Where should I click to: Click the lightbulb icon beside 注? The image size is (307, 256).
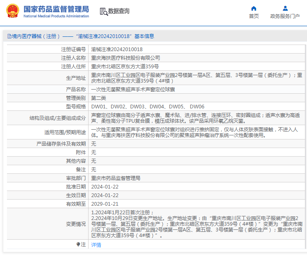tap(78, 244)
